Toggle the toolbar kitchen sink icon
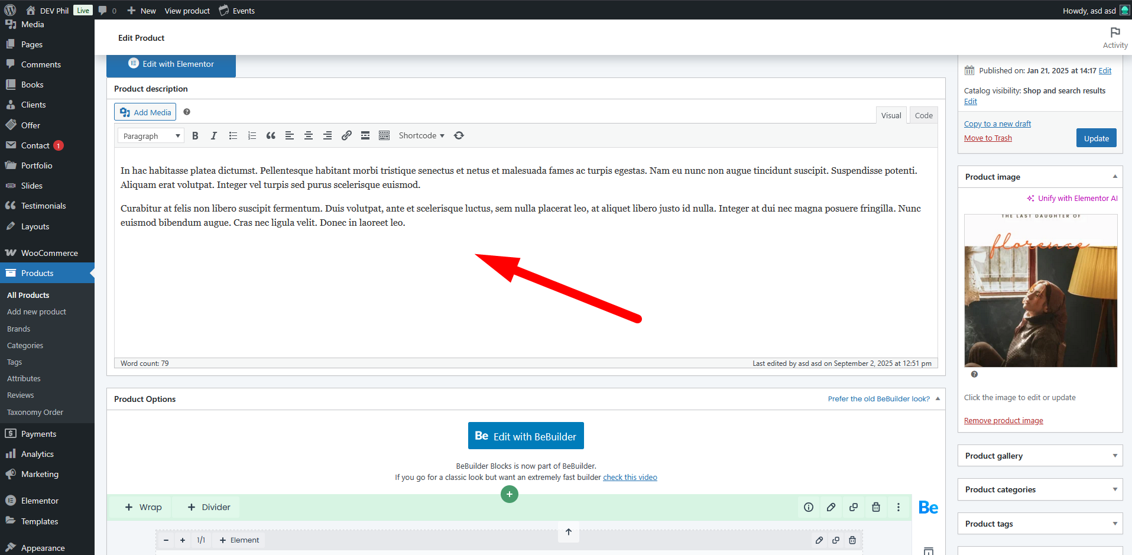Image resolution: width=1132 pixels, height=555 pixels. [384, 136]
